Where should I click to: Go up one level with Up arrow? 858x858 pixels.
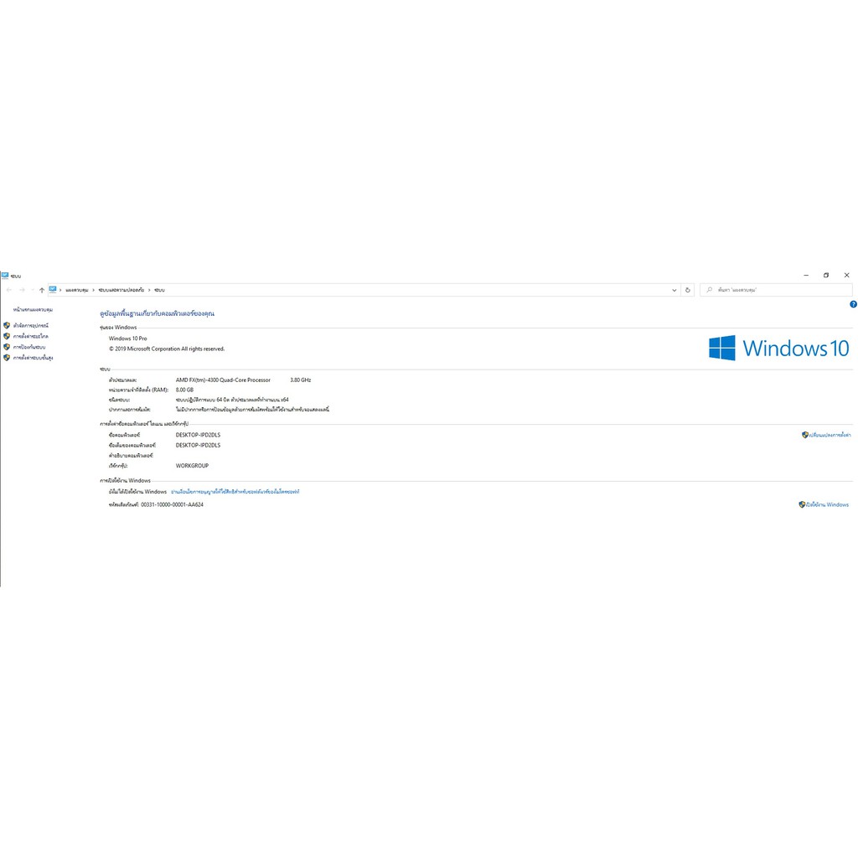[42, 290]
